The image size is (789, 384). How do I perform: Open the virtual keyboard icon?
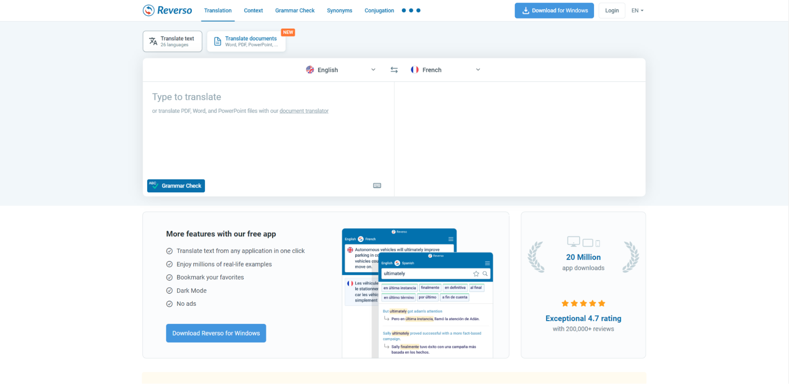(x=377, y=186)
